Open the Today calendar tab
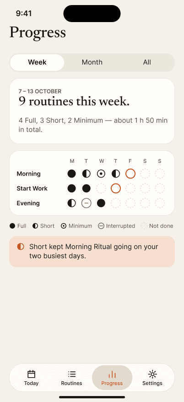This screenshot has height=402, width=184. [31, 378]
